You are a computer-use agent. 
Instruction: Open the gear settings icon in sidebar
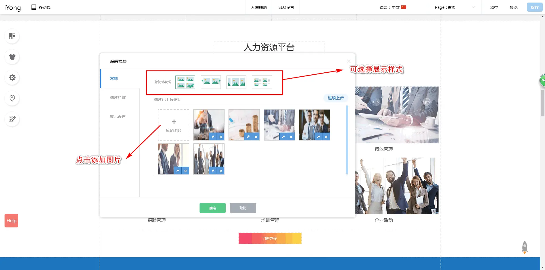pyautogui.click(x=12, y=78)
